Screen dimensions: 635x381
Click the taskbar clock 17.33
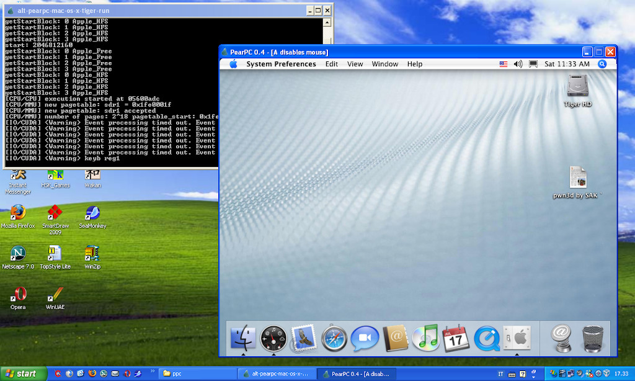tap(621, 374)
